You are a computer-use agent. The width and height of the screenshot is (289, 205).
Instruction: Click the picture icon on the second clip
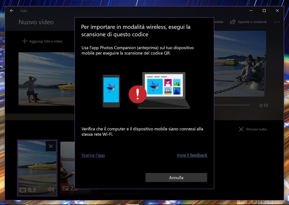(65, 188)
